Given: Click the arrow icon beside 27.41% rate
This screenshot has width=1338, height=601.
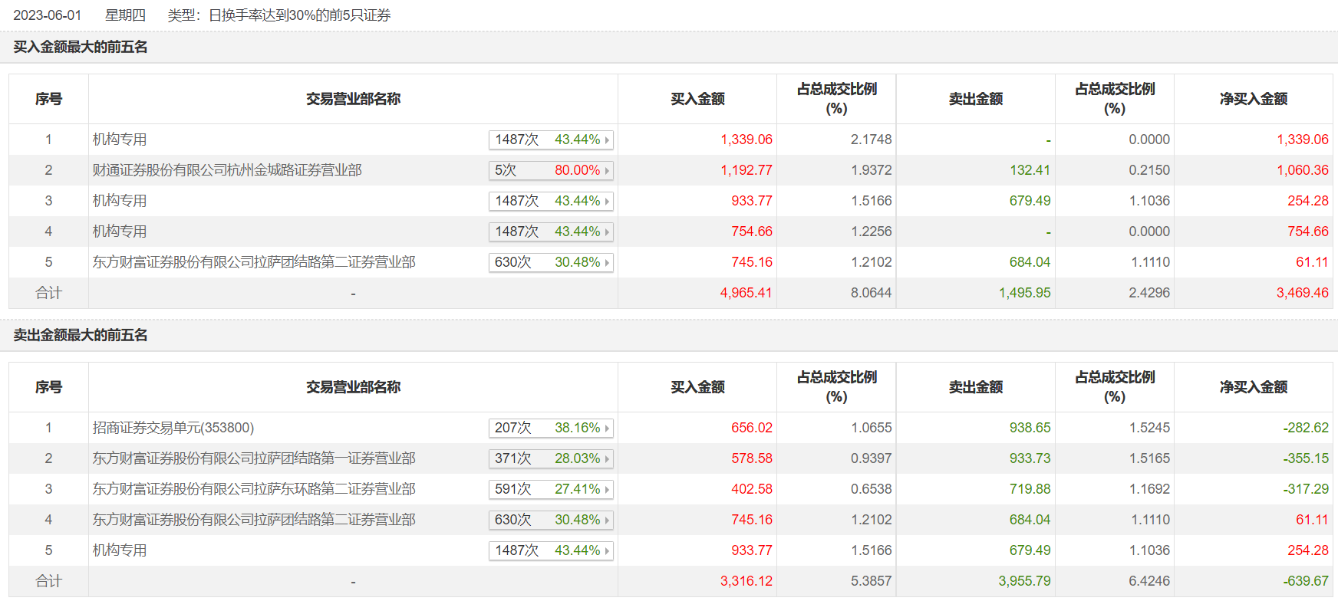Looking at the screenshot, I should 607,490.
